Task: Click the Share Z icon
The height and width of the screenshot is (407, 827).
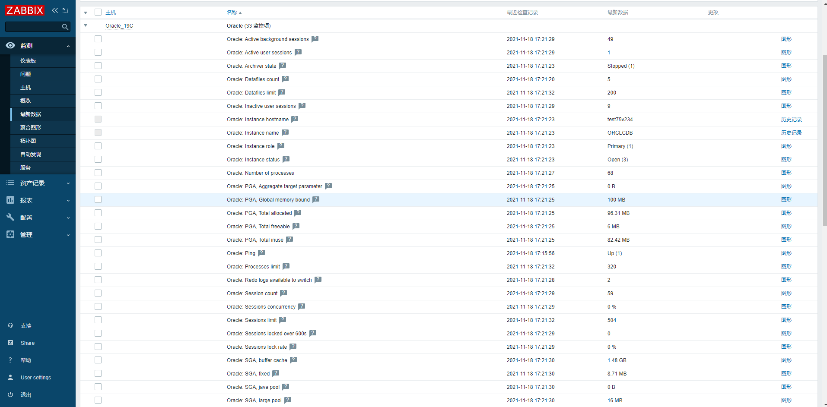Action: pos(10,343)
